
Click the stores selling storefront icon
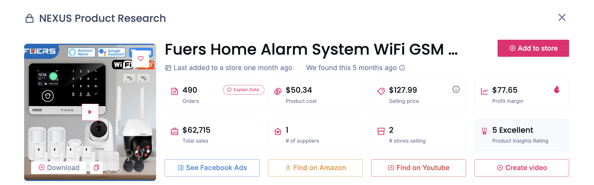381,131
